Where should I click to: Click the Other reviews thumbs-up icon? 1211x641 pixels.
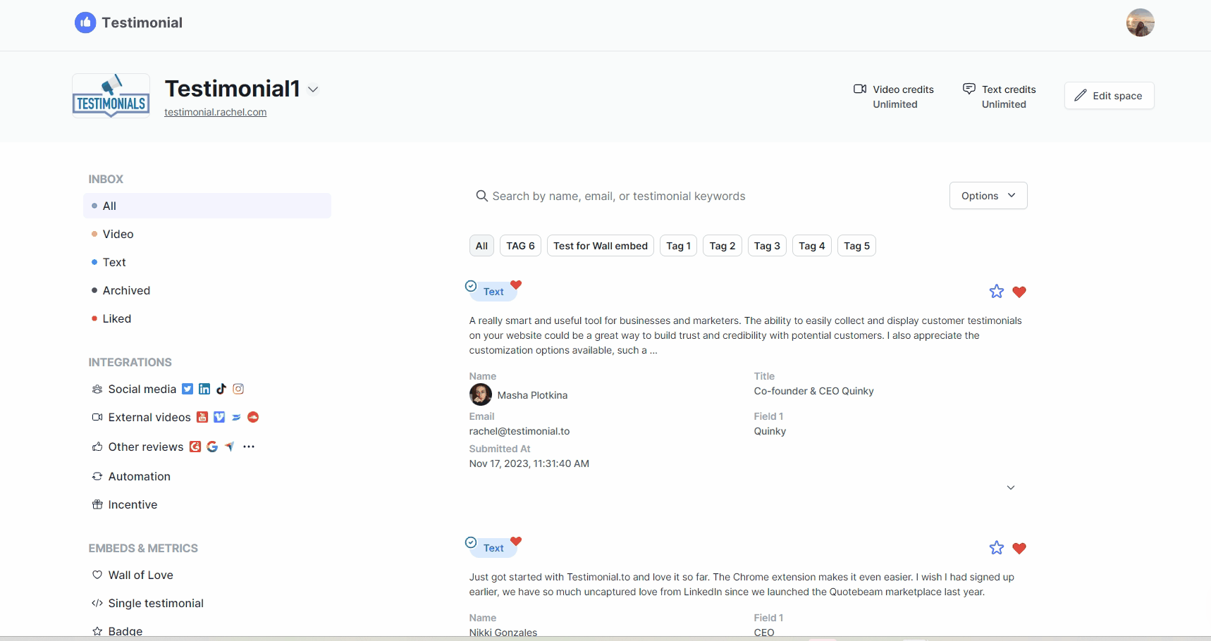[x=97, y=447]
